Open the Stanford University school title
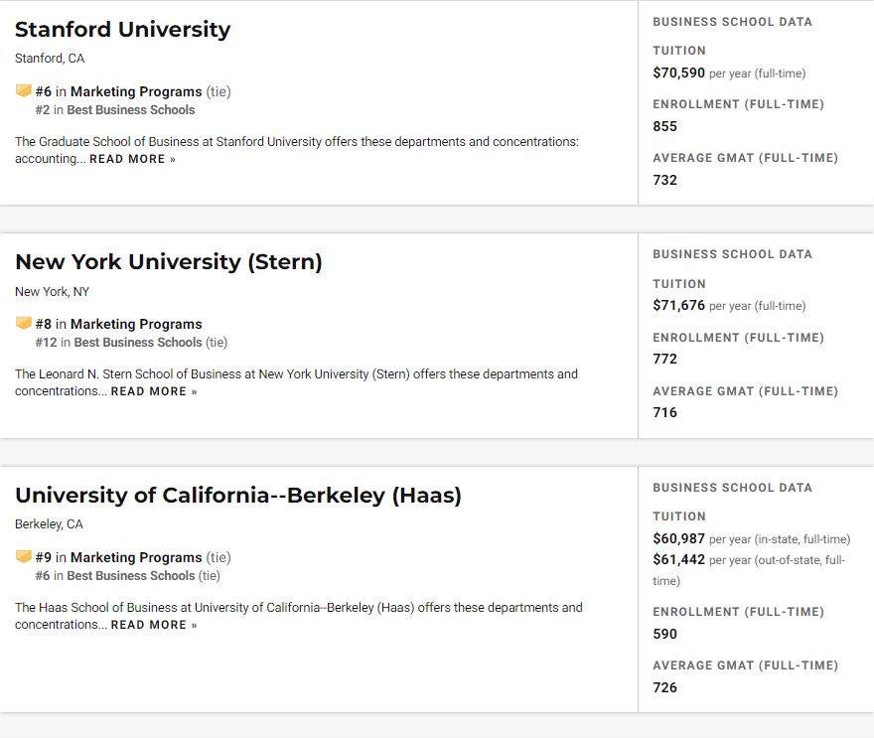Screen dimensions: 874x738 point(122,30)
